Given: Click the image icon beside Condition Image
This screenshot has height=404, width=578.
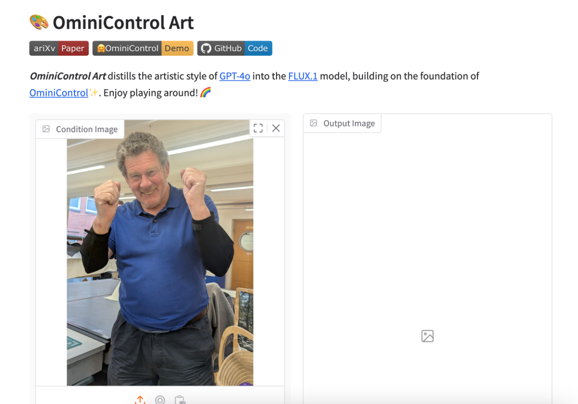Looking at the screenshot, I should 46,129.
